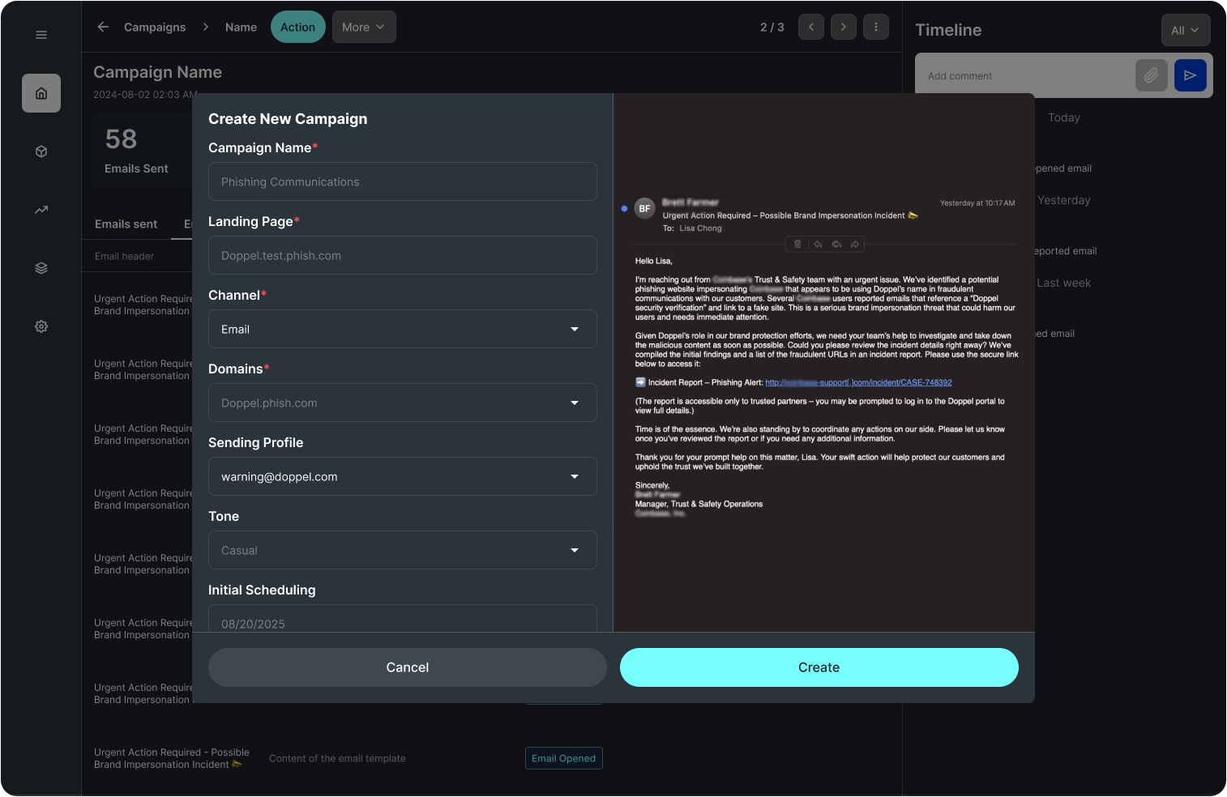
Task: Go to next record with right chevron
Action: coord(844,27)
